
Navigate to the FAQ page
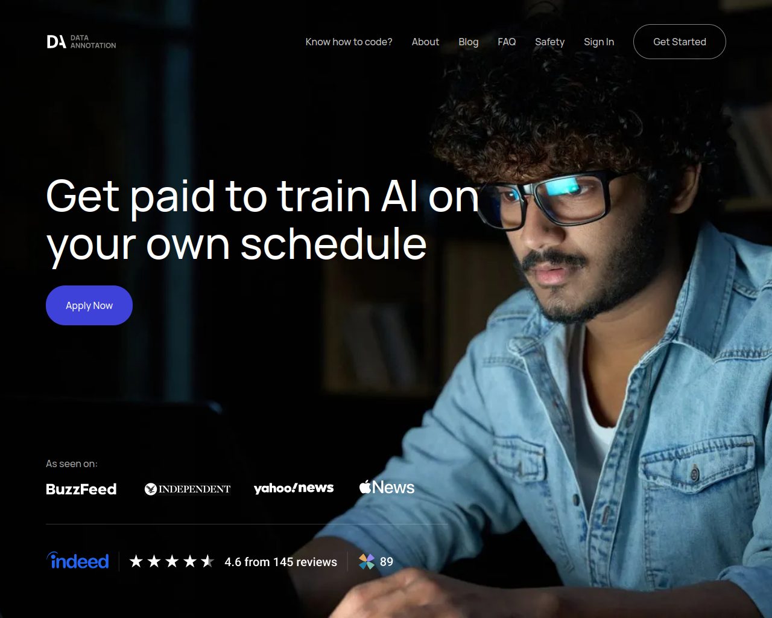(507, 42)
